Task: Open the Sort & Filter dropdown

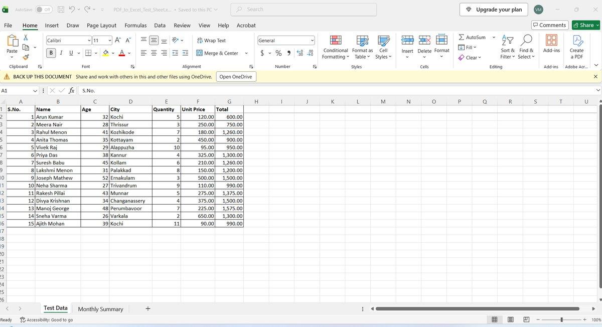Action: [x=508, y=47]
